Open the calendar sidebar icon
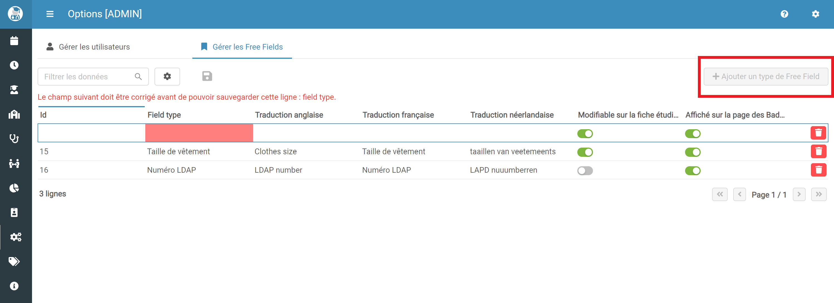The image size is (834, 303). (14, 41)
